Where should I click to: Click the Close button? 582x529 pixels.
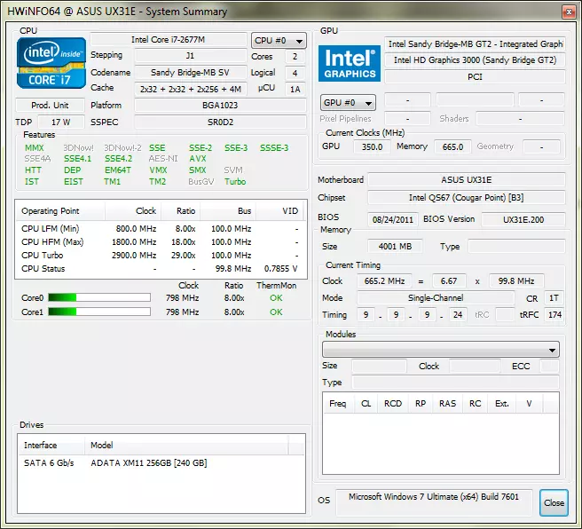coord(554,502)
